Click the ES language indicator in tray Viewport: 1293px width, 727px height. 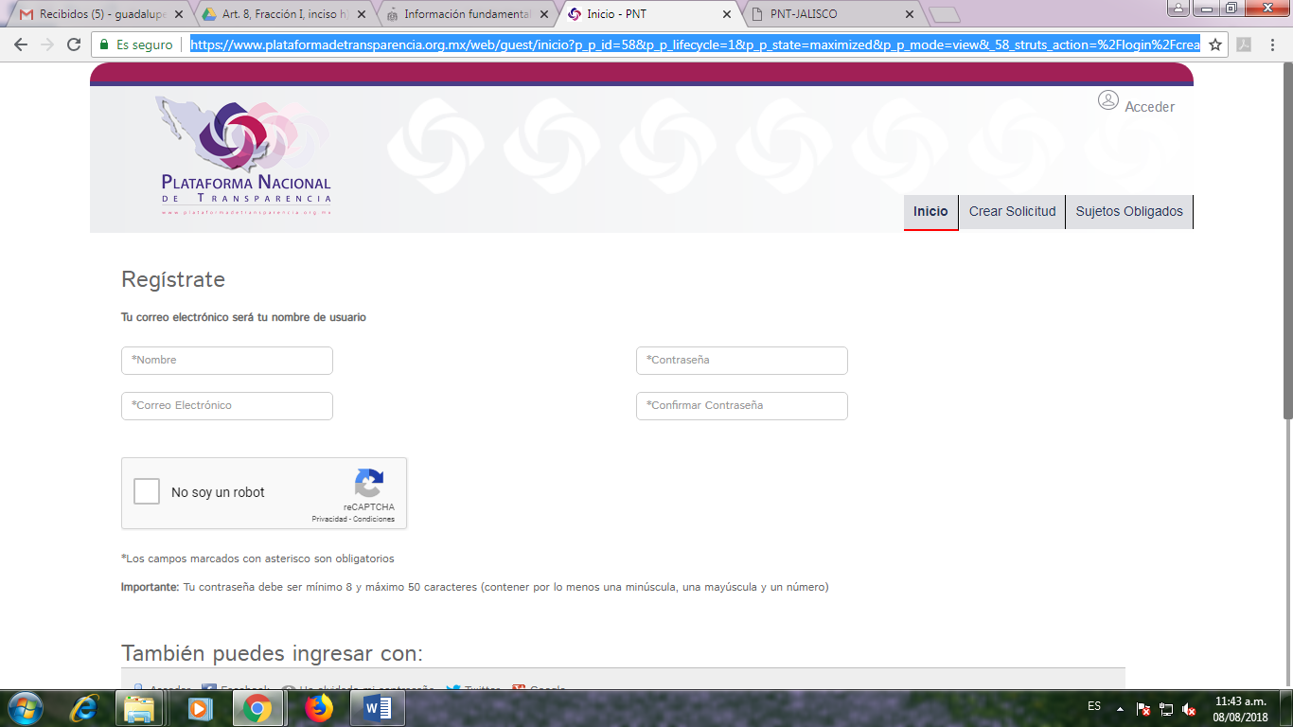click(x=1094, y=707)
